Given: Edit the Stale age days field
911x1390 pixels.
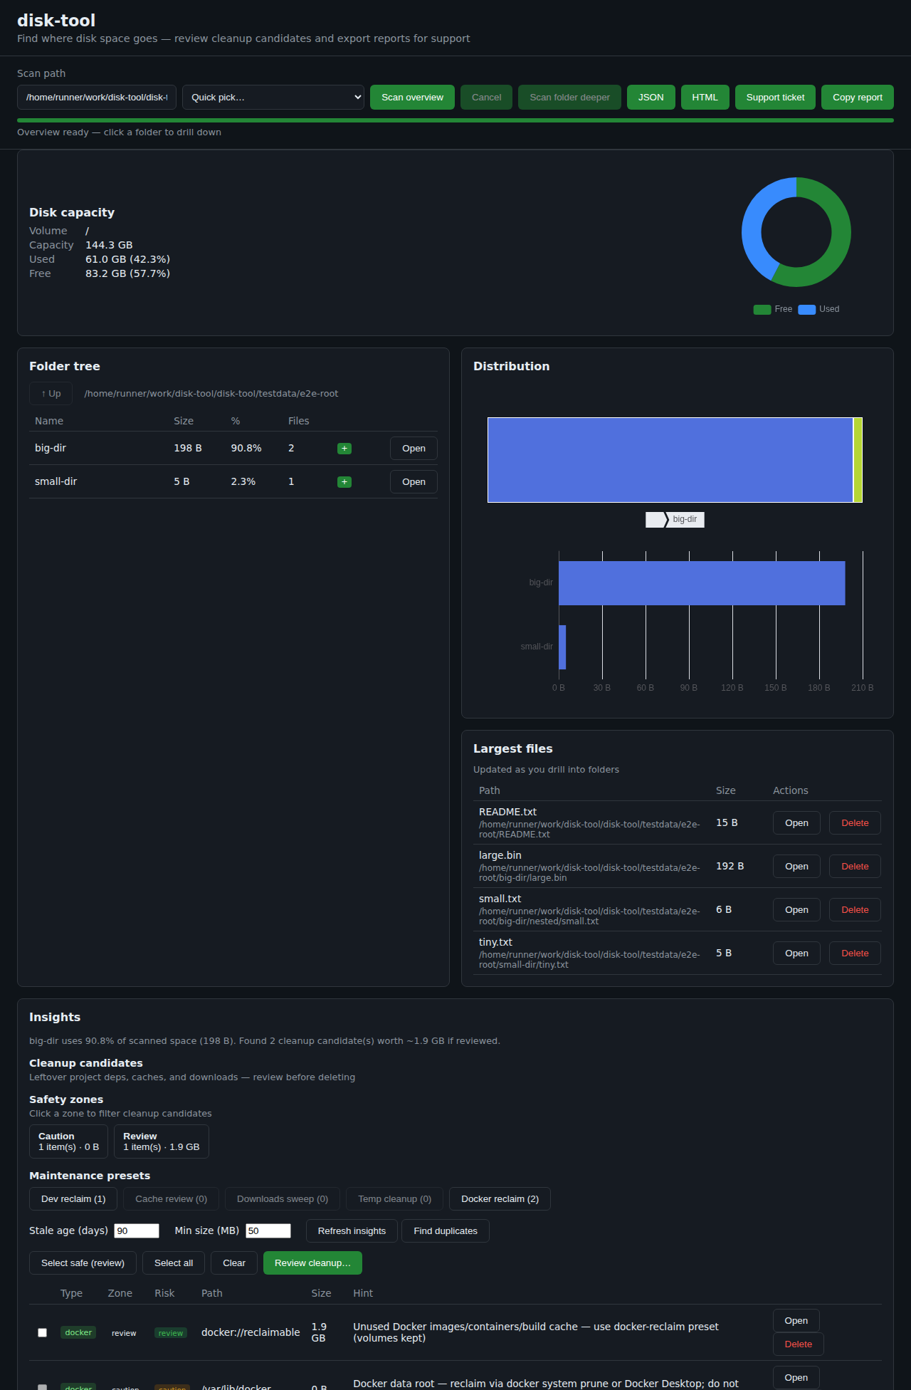Looking at the screenshot, I should coord(137,1231).
